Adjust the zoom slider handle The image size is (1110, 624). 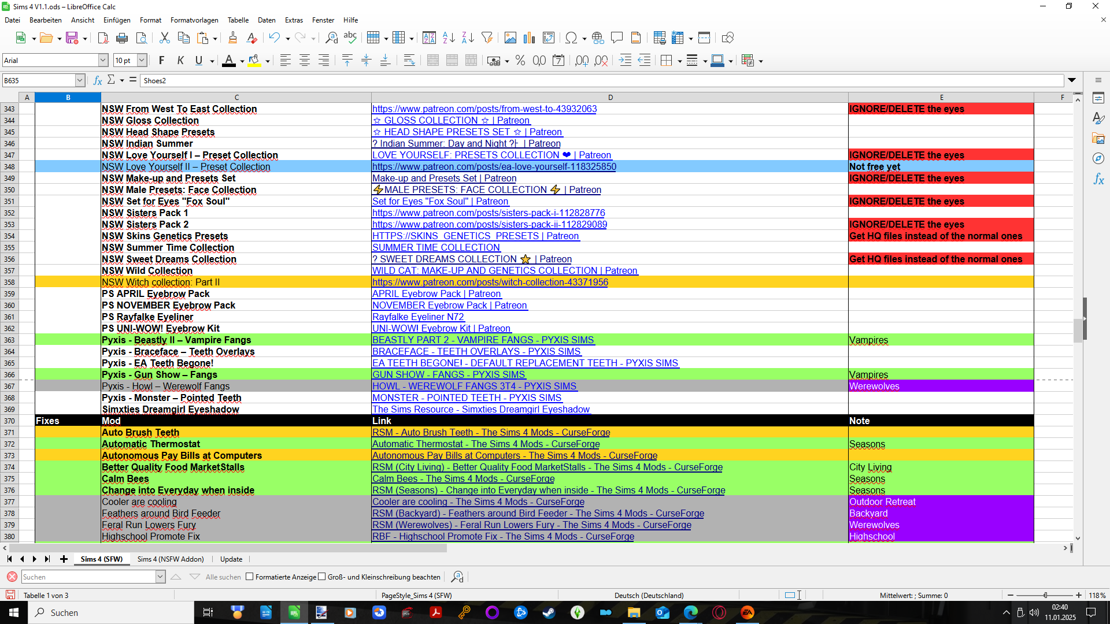coord(1045,595)
